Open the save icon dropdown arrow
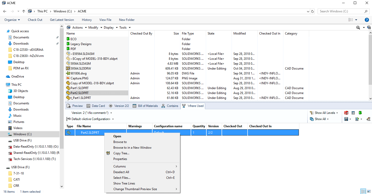This screenshot has width=372, height=194. (351, 119)
